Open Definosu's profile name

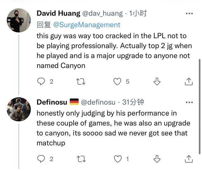click(52, 102)
